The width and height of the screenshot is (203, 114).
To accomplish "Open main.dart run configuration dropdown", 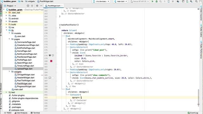I will pyautogui.click(x=121, y=1).
